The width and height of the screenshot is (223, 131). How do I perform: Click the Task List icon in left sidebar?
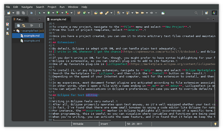[x=7, y=24]
